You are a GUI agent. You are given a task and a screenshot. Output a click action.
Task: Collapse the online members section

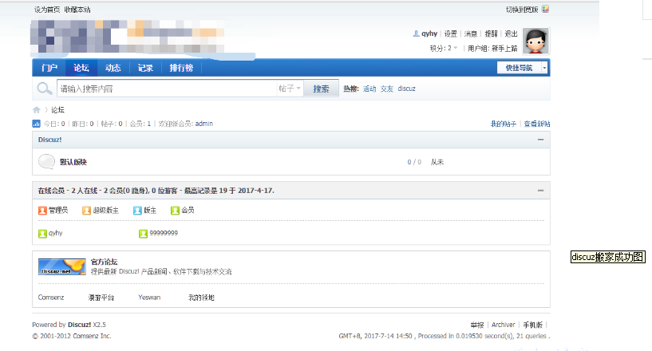point(541,191)
